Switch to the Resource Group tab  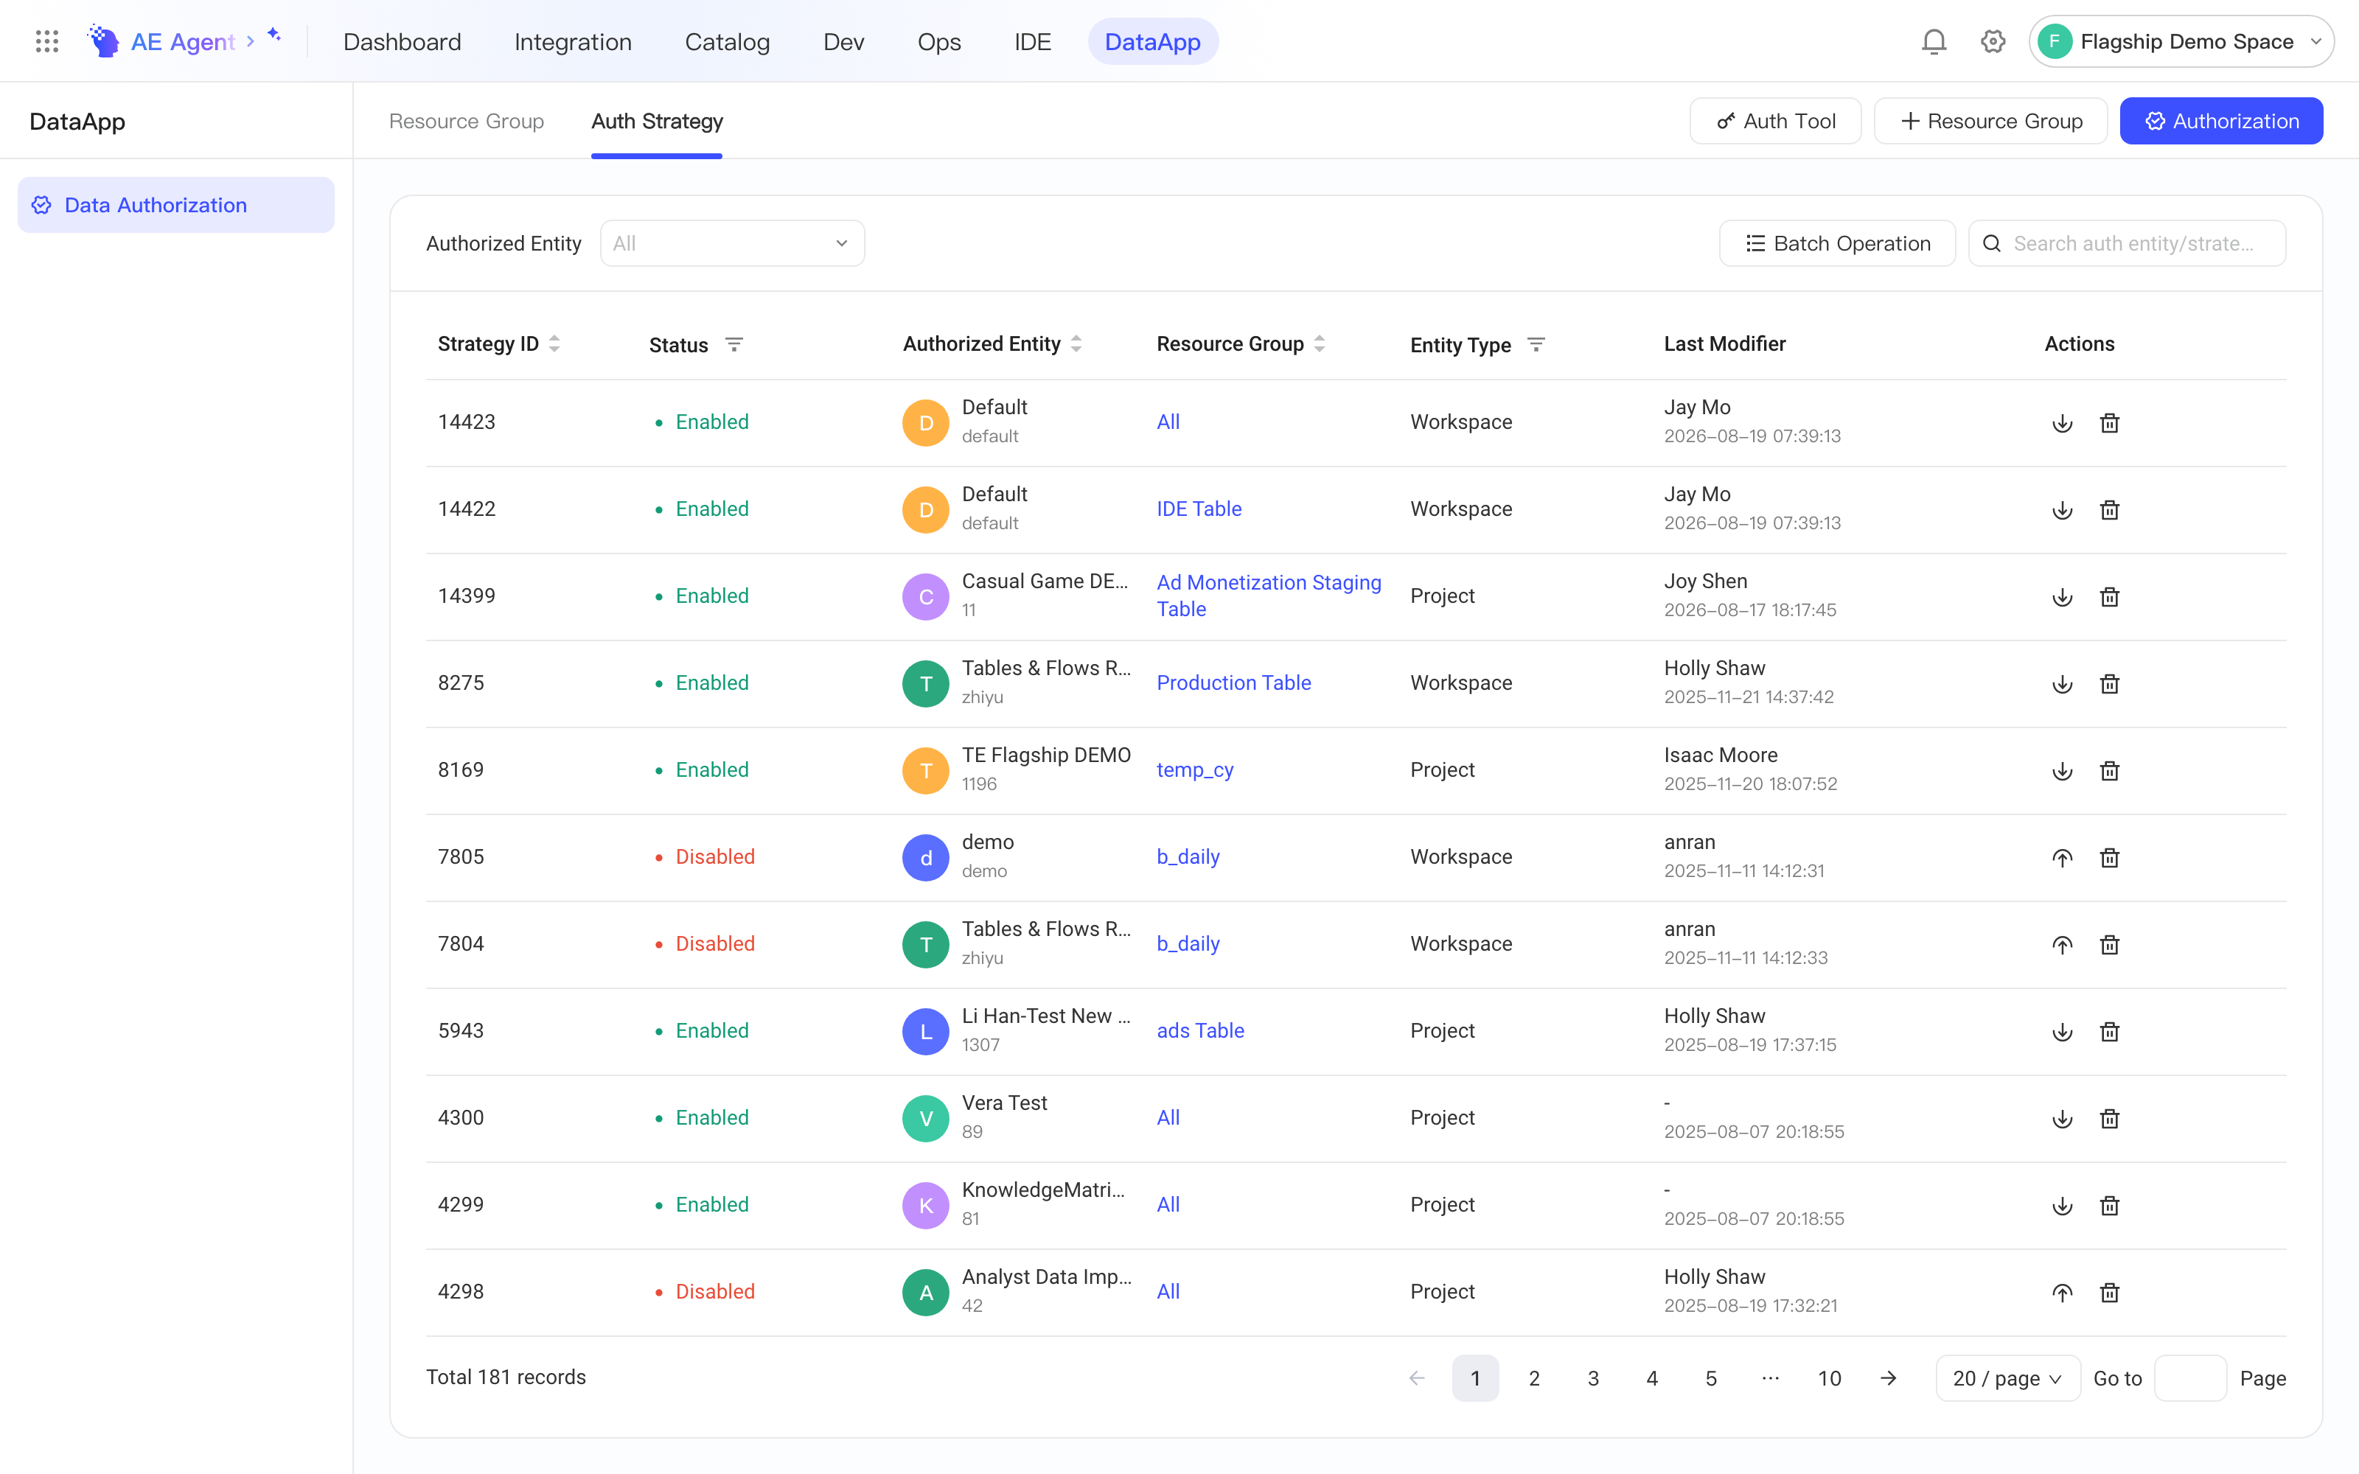pyautogui.click(x=466, y=121)
